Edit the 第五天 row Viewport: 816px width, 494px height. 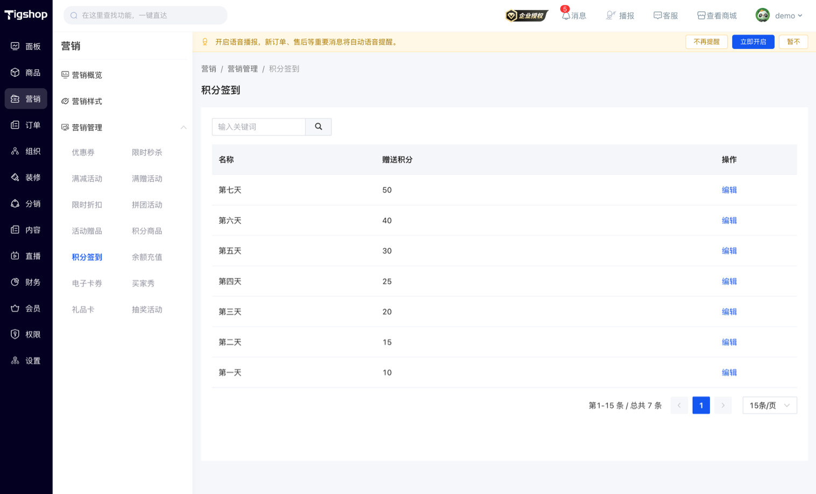click(729, 251)
